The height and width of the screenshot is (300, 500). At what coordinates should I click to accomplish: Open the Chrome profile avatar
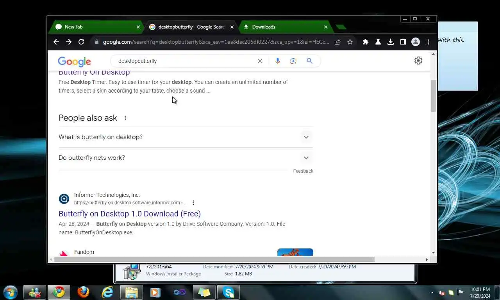pos(416,42)
